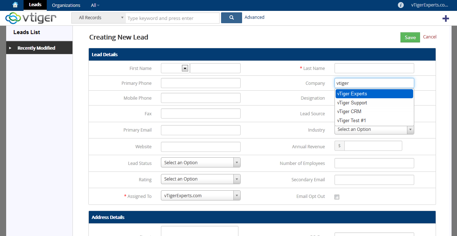Click the Address Details section header
The image size is (457, 236).
(x=262, y=217)
